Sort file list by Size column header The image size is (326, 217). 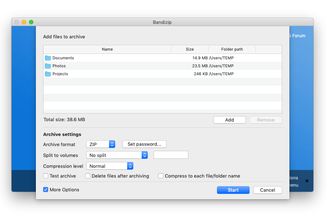click(190, 49)
